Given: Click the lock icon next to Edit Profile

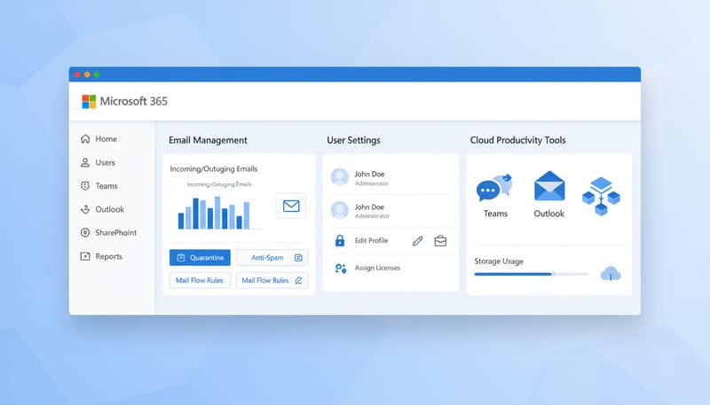Looking at the screenshot, I should point(340,240).
